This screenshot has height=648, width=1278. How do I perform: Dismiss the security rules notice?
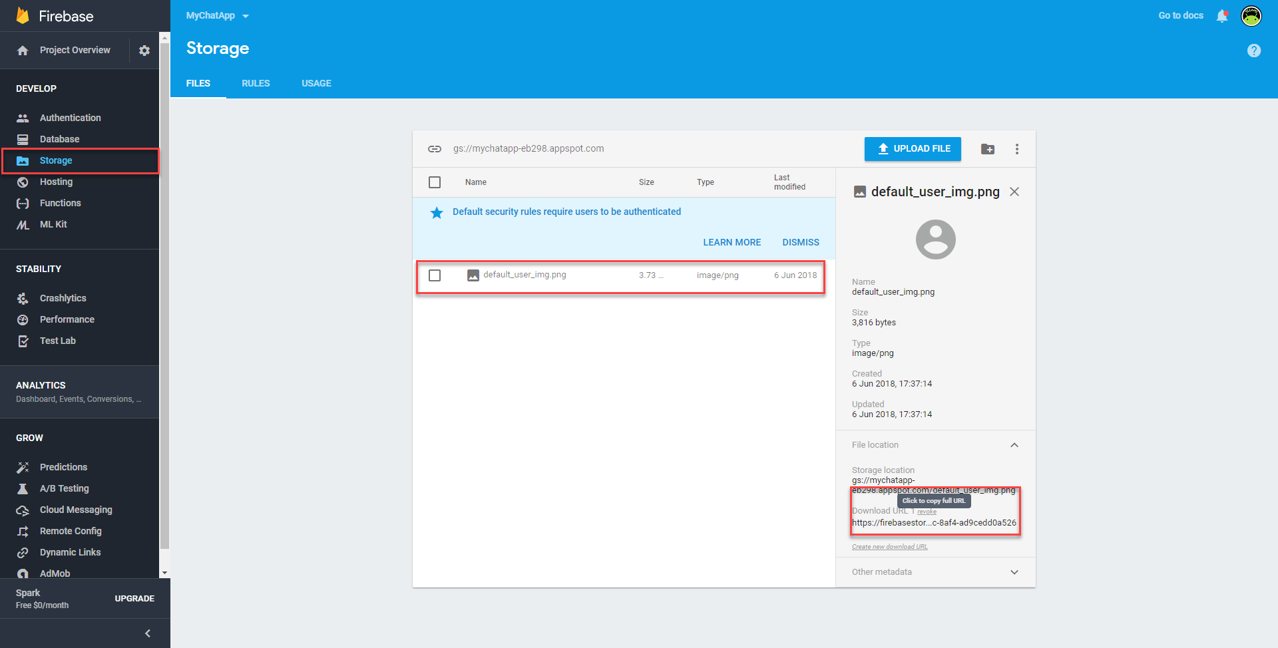pos(800,242)
